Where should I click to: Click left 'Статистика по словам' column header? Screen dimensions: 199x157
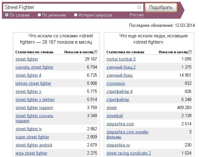coord(34,52)
